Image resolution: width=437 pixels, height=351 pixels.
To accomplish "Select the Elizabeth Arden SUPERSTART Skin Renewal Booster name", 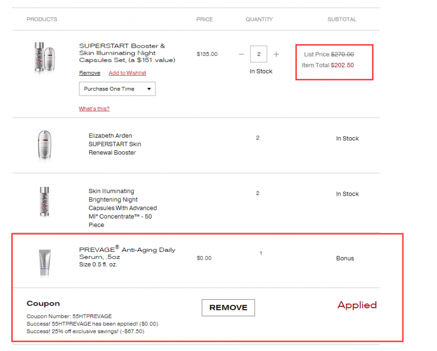I will click(115, 144).
